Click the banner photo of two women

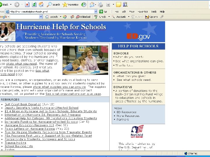pos(8,32)
